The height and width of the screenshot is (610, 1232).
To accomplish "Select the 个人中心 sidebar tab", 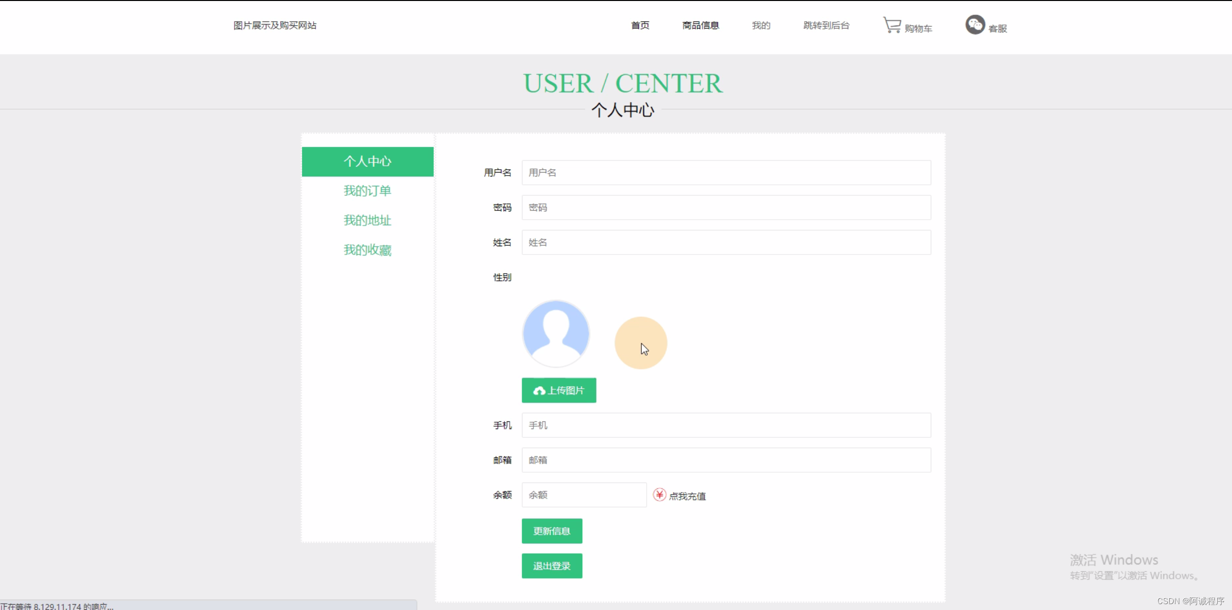I will click(x=367, y=161).
